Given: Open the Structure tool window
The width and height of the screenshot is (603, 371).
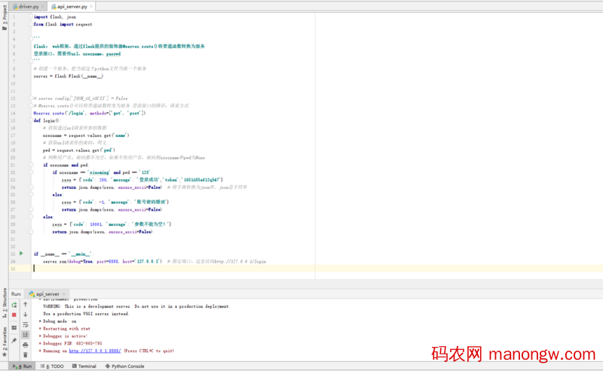Looking at the screenshot, I should [x=5, y=303].
